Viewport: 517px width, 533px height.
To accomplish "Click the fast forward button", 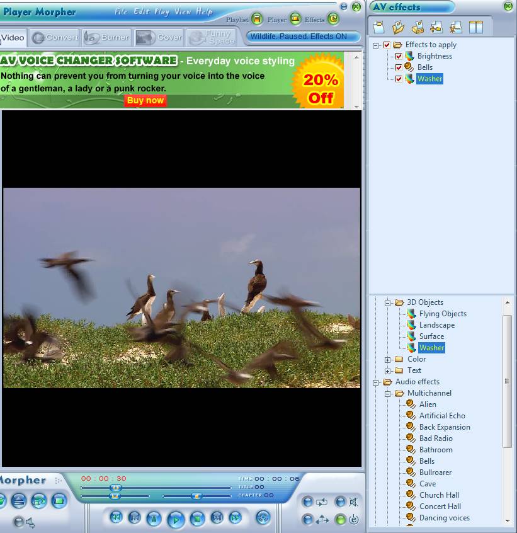I will [x=236, y=518].
